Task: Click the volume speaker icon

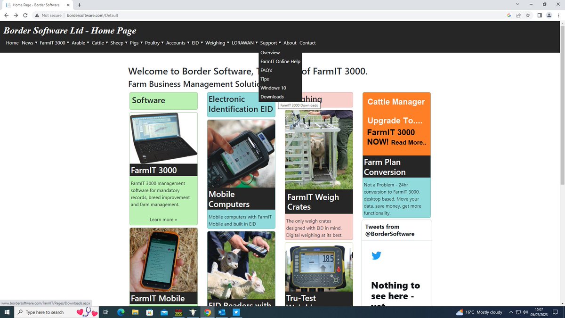Action: pyautogui.click(x=525, y=312)
